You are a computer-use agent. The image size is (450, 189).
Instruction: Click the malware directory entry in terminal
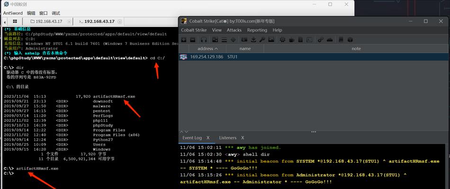[101, 106]
